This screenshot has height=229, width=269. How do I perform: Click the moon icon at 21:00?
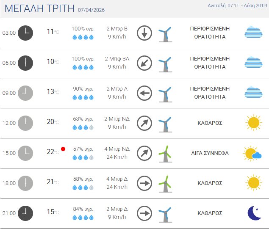254,213
